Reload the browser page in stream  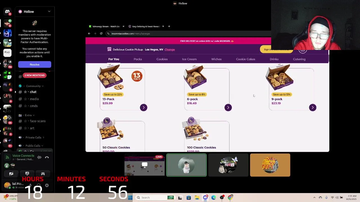coord(101,33)
